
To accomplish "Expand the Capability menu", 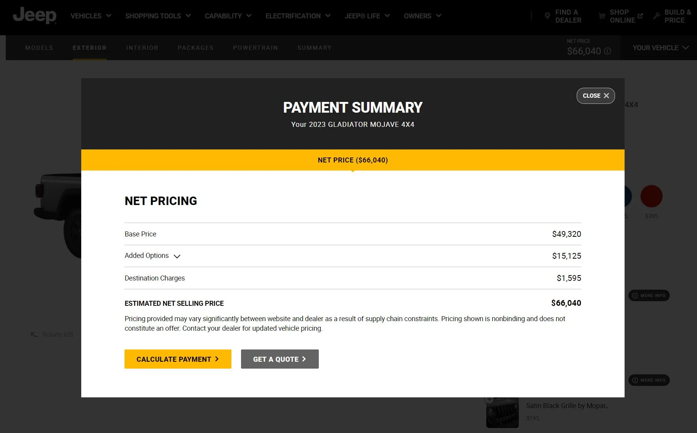I will (228, 16).
